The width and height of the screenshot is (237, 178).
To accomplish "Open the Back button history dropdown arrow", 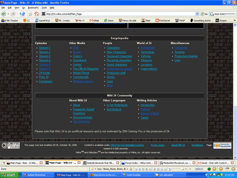I will 8,14.
